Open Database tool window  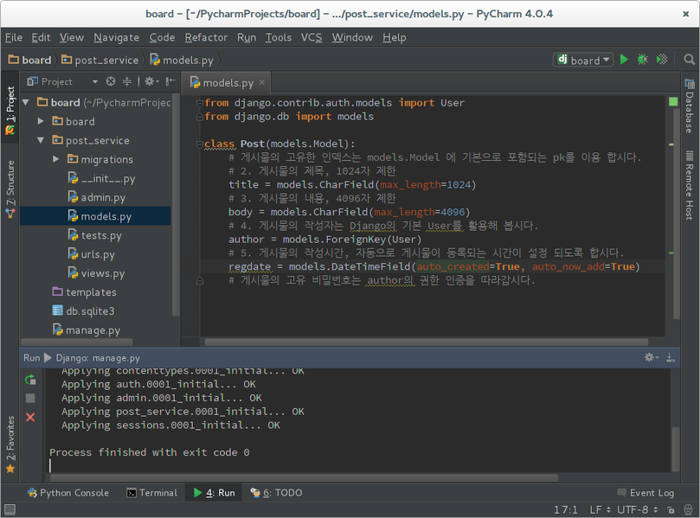690,106
